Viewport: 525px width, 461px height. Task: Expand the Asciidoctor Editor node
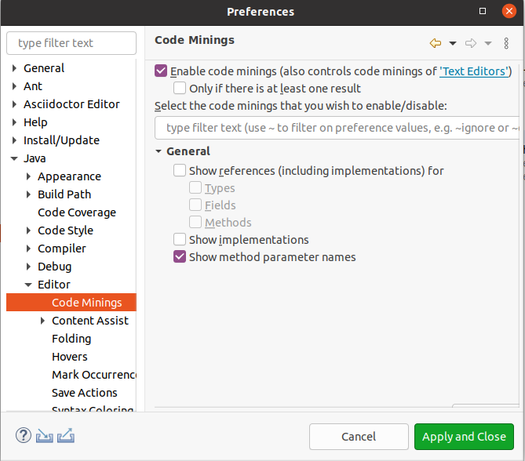(x=14, y=104)
